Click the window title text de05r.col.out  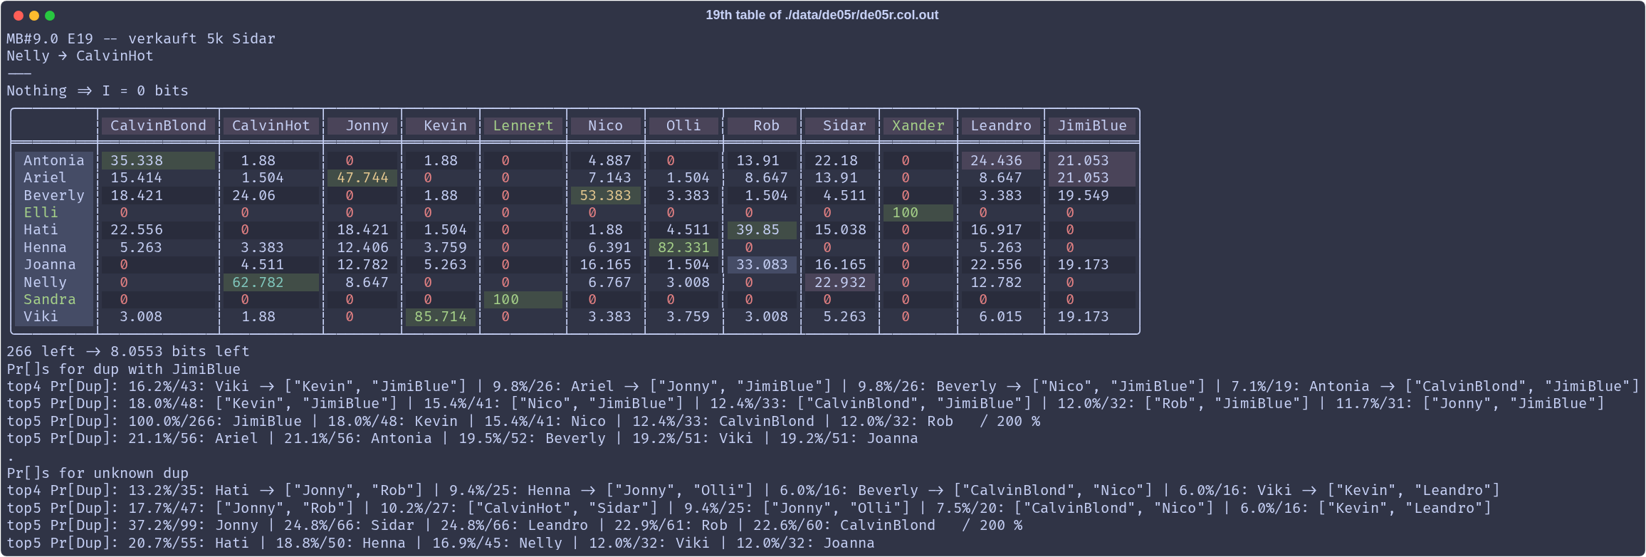coord(822,15)
